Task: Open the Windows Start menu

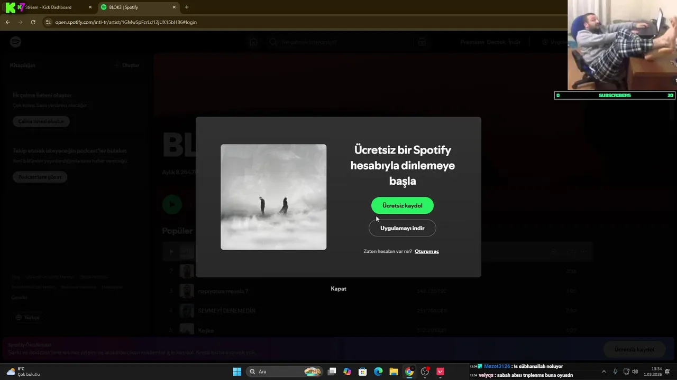Action: [237, 372]
